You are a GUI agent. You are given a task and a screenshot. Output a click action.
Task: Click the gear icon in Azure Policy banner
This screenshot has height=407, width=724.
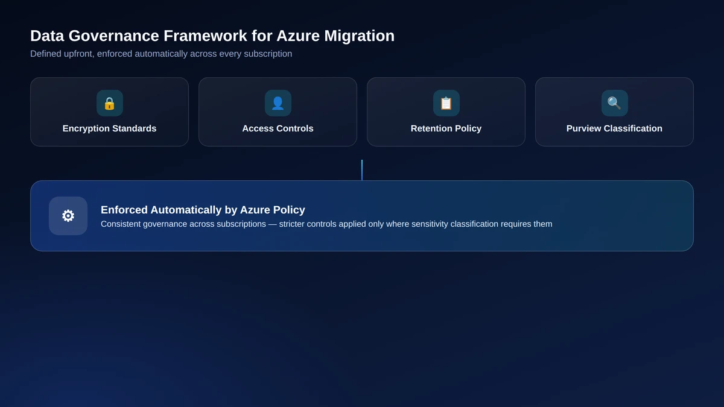(x=68, y=216)
